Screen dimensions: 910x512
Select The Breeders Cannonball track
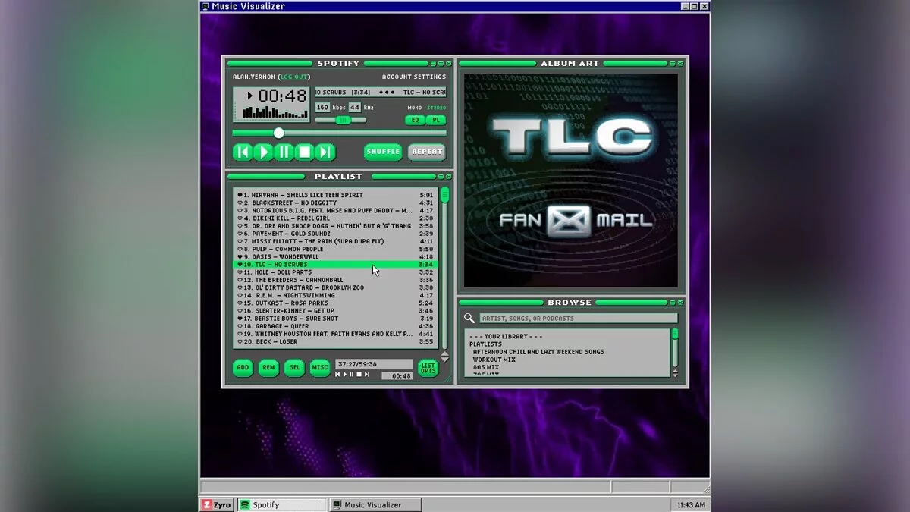[336, 280]
